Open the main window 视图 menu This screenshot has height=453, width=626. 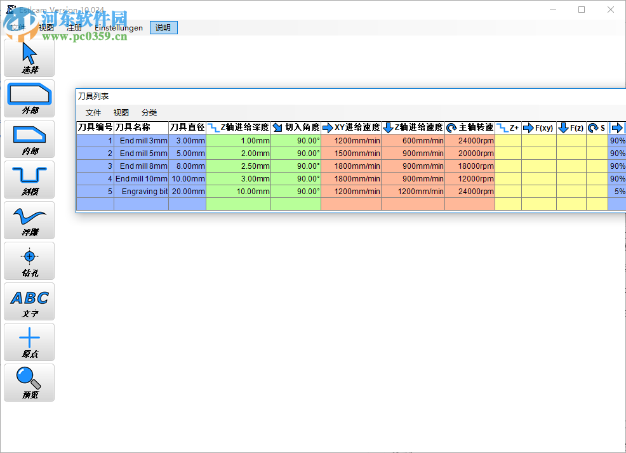point(44,28)
